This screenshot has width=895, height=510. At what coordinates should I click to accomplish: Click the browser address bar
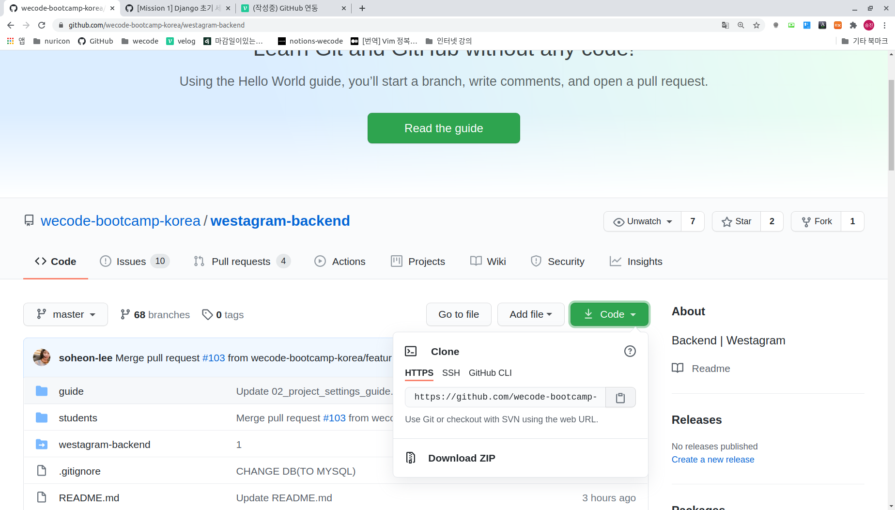[387, 25]
